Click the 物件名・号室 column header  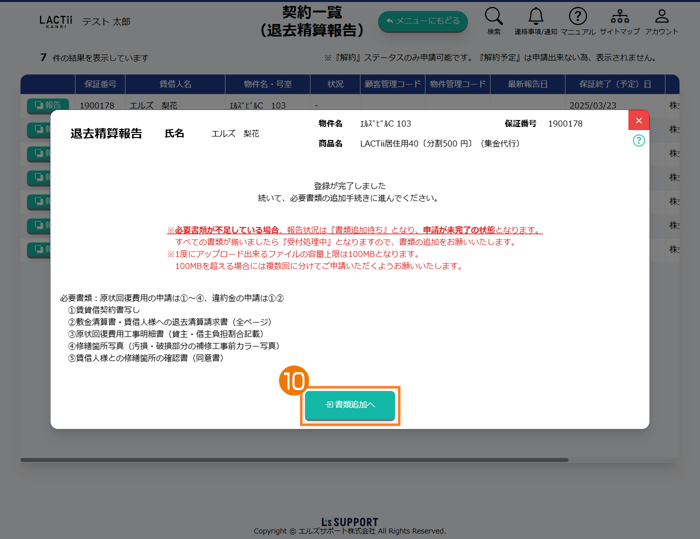pos(267,84)
